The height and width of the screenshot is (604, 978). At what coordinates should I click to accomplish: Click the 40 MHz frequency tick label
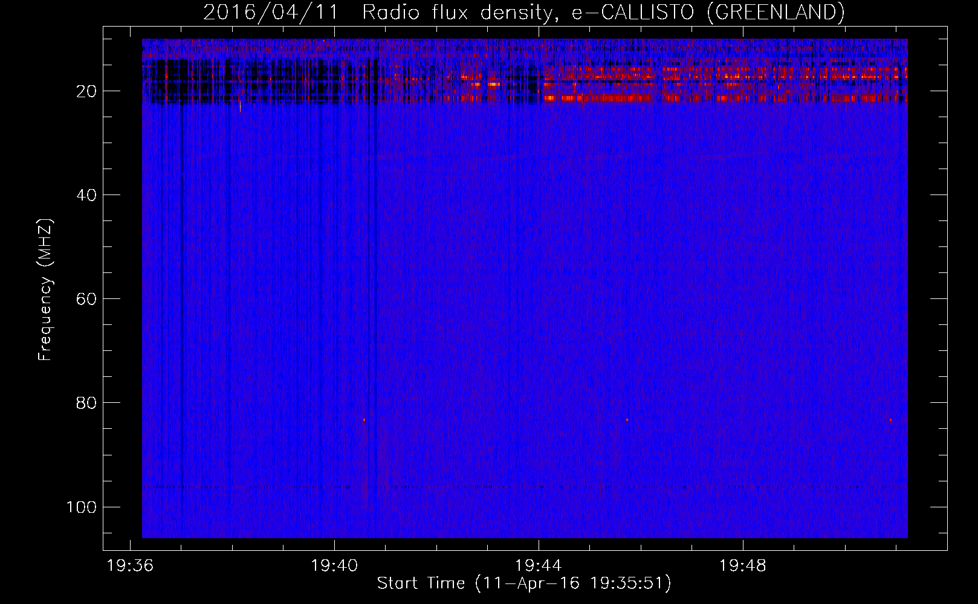(86, 195)
